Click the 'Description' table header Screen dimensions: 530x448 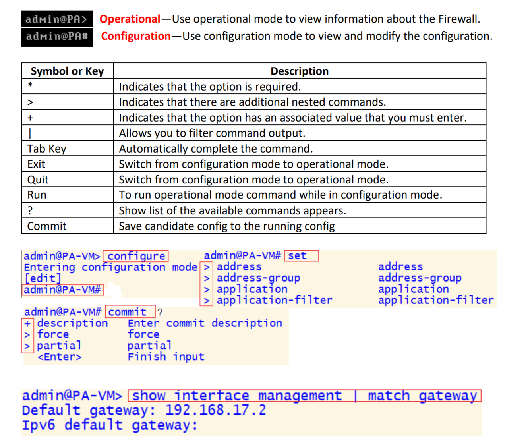coord(300,71)
